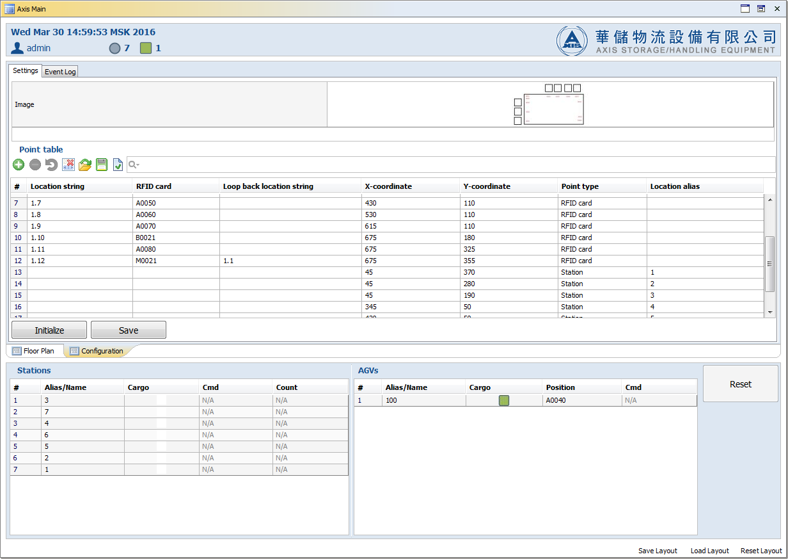
Task: Open the Floor Plan tab
Action: pyautogui.click(x=35, y=351)
